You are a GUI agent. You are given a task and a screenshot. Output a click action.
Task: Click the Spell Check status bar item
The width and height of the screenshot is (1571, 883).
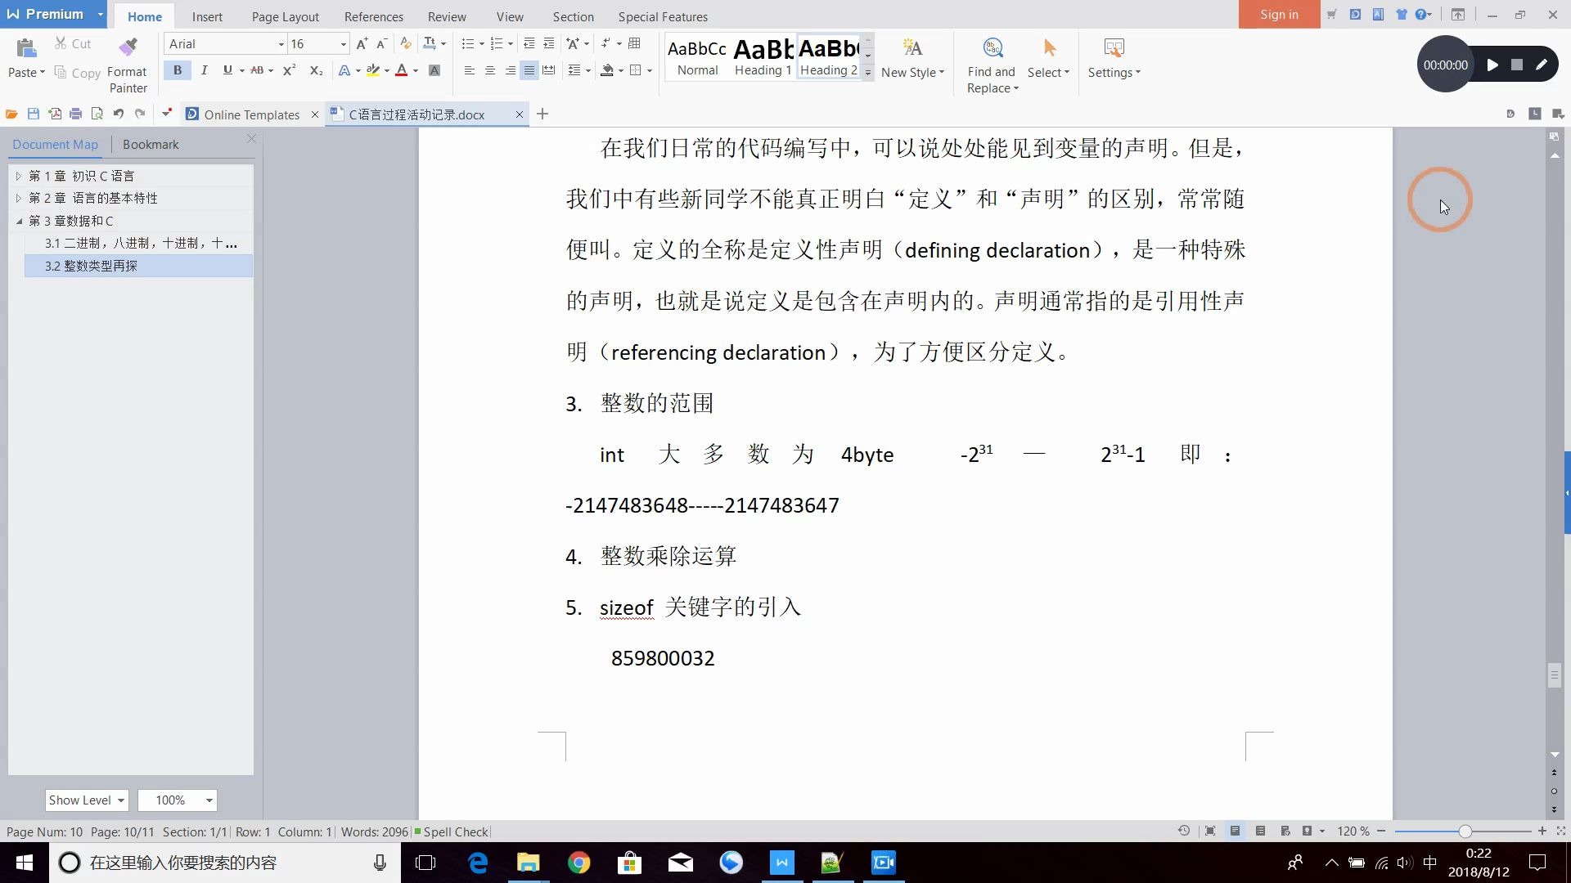452,831
